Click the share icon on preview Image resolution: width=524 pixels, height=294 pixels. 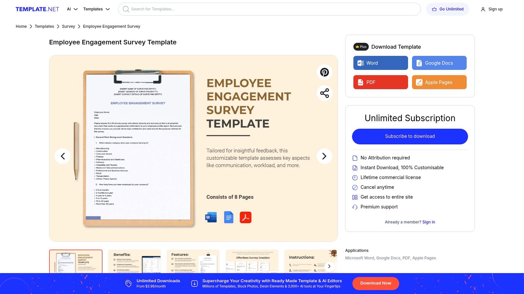(324, 93)
